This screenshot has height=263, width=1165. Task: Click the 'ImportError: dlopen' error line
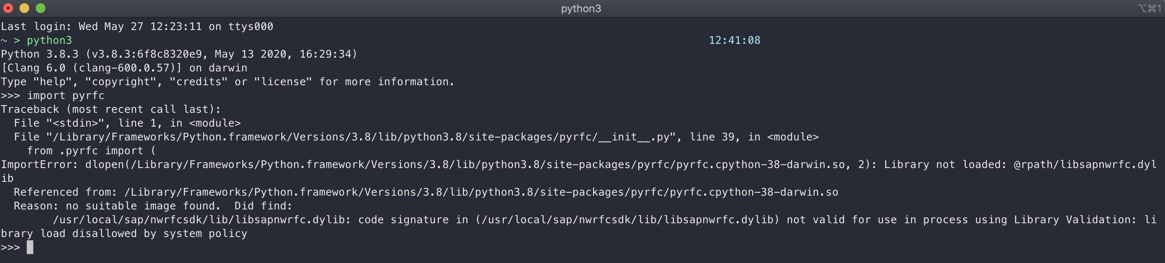coord(579,164)
